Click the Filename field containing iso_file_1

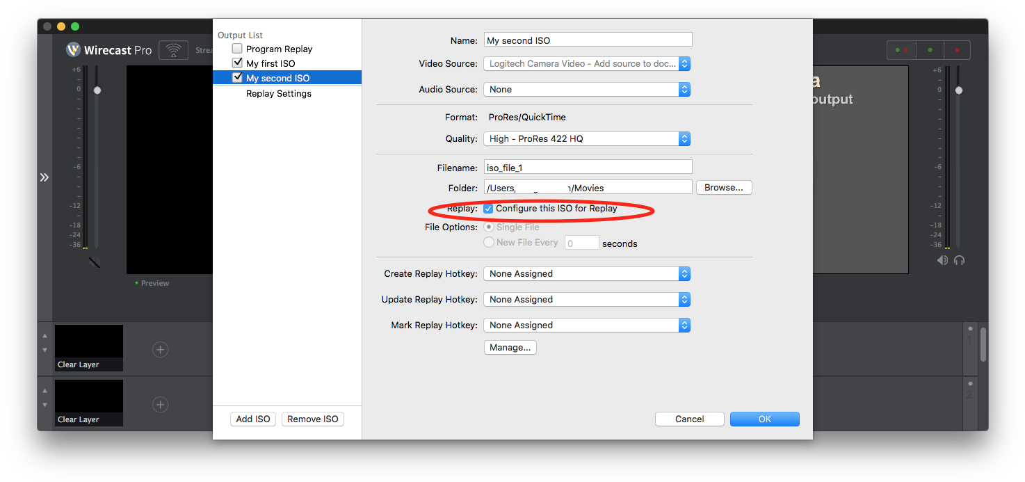[x=588, y=167]
